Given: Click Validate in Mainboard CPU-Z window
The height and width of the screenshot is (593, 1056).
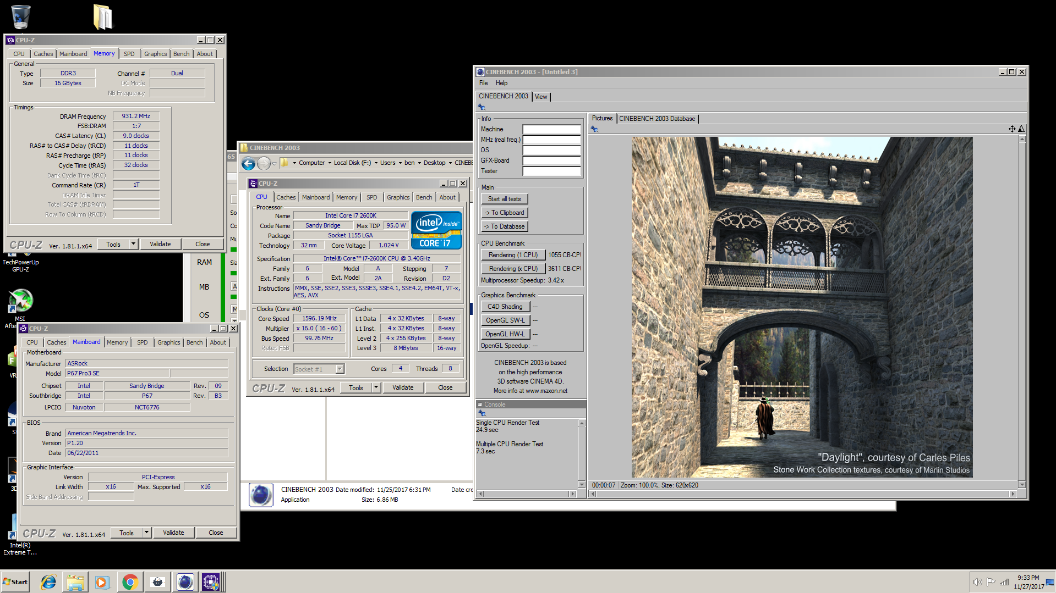Looking at the screenshot, I should [173, 533].
